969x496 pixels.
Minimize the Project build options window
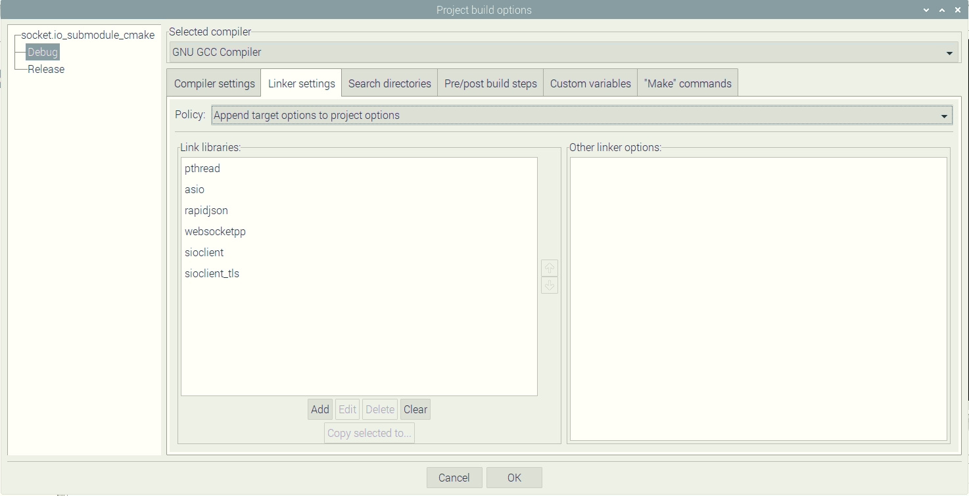tap(926, 10)
